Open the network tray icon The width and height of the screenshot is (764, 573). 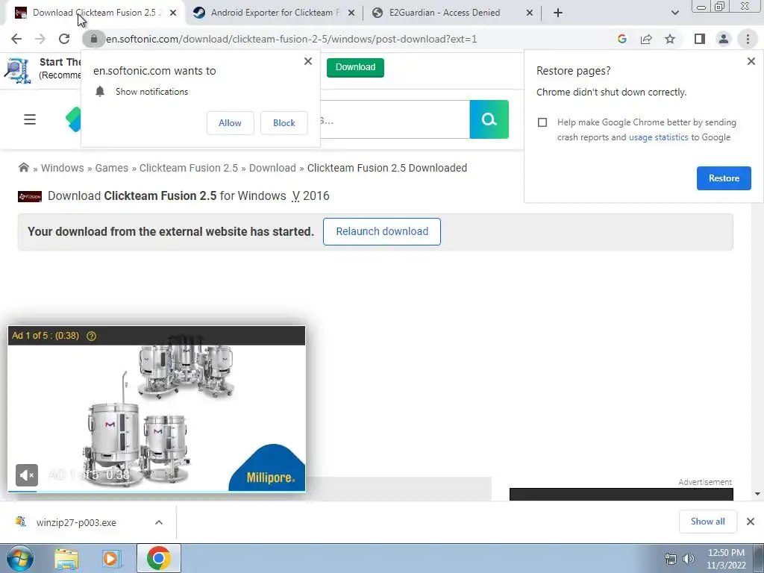pos(671,559)
